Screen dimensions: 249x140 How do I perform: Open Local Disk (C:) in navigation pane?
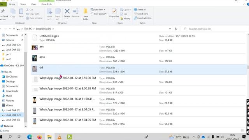click(x=11, y=110)
